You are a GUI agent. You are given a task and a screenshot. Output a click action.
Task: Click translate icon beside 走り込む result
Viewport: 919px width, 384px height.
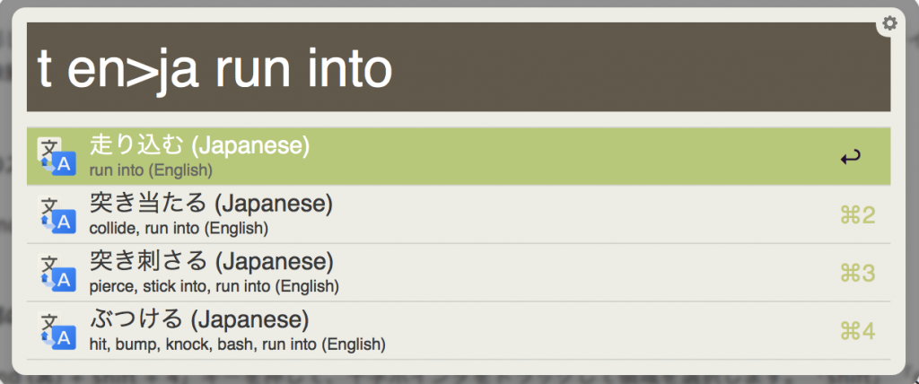pyautogui.click(x=57, y=156)
